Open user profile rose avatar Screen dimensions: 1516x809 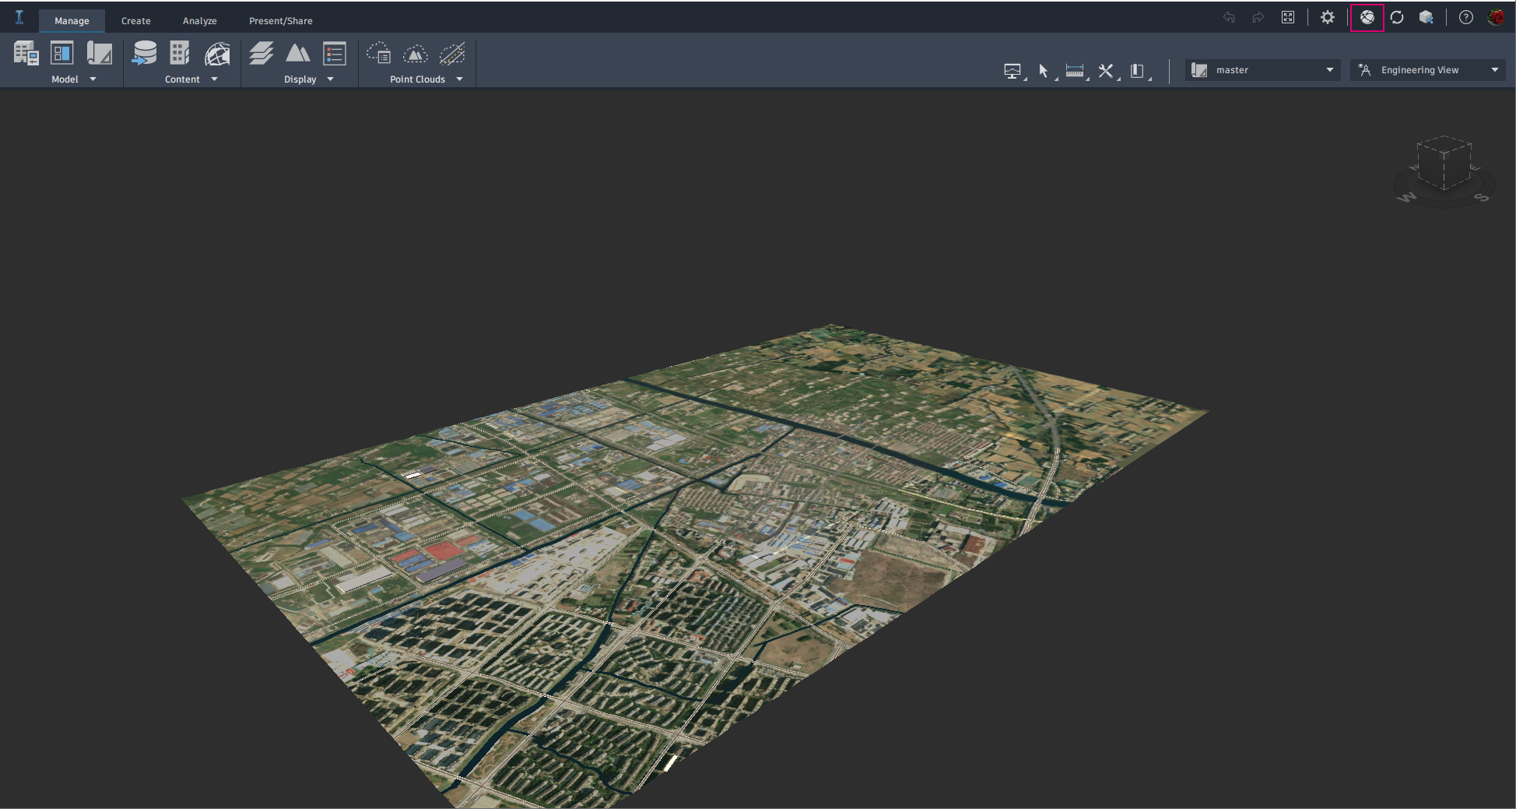(1496, 17)
